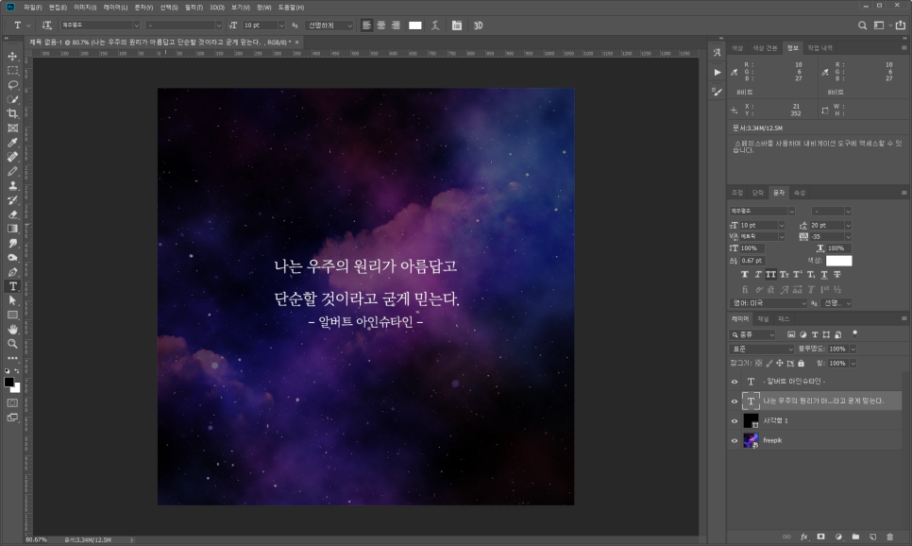Select the Hand tool
Screen dimensions: 912x546
click(x=12, y=329)
